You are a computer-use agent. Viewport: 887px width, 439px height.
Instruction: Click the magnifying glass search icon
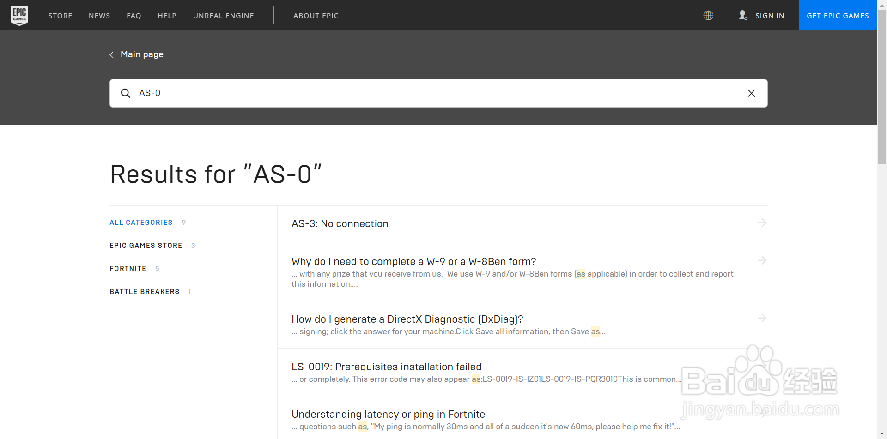125,93
